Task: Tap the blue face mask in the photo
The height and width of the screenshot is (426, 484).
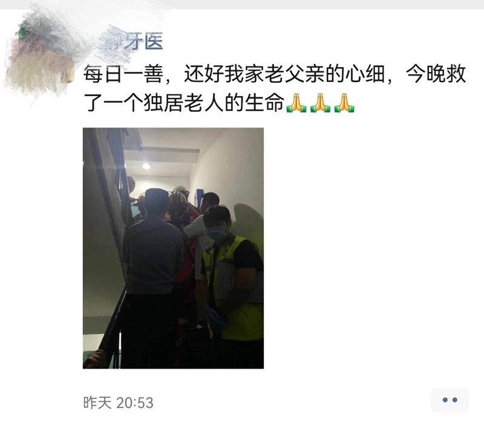Action: (217, 233)
